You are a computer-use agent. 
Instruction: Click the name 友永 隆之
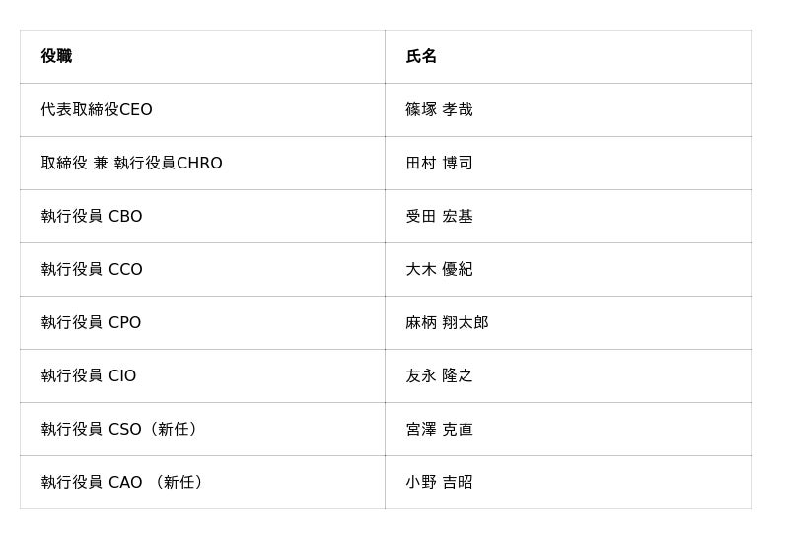(x=439, y=376)
